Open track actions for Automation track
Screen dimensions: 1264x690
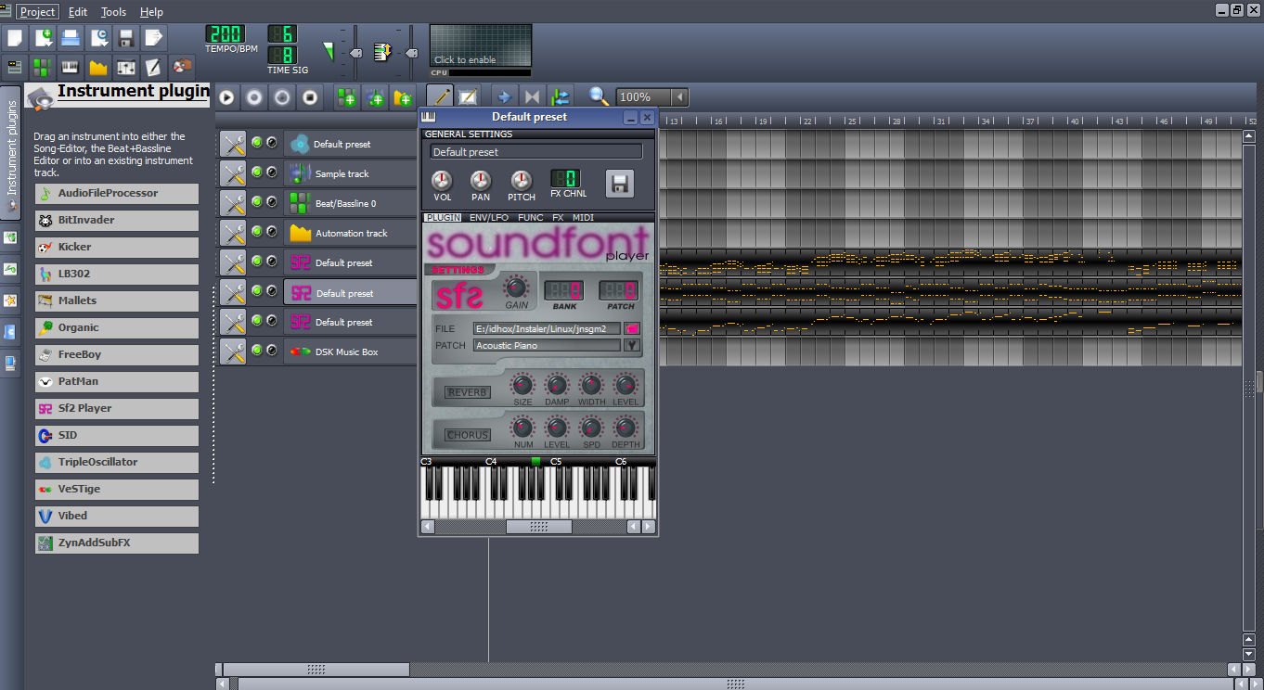233,233
